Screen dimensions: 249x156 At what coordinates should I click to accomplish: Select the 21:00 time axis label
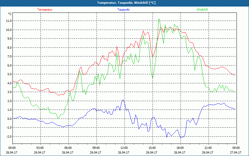tap(208, 148)
